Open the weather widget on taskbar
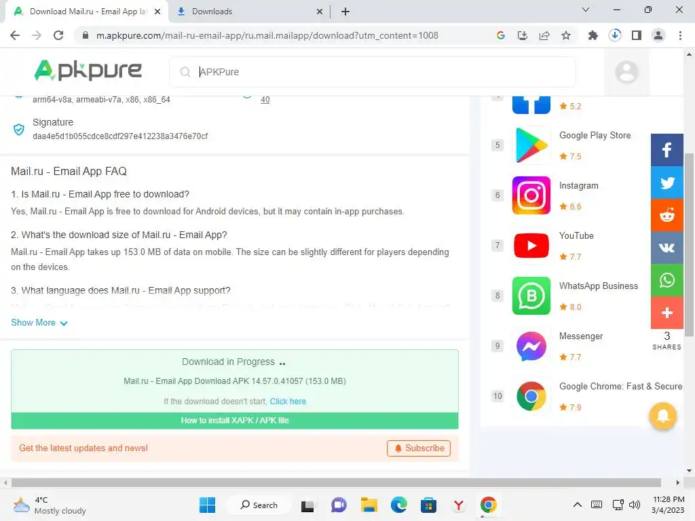695x521 pixels. pos(50,505)
